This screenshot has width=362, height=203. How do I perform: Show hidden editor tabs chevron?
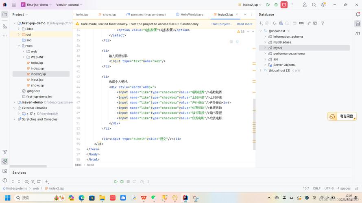[245, 14]
